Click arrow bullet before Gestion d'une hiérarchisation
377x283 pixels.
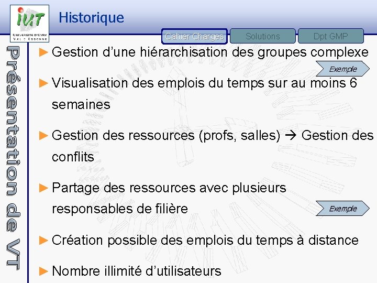point(45,52)
